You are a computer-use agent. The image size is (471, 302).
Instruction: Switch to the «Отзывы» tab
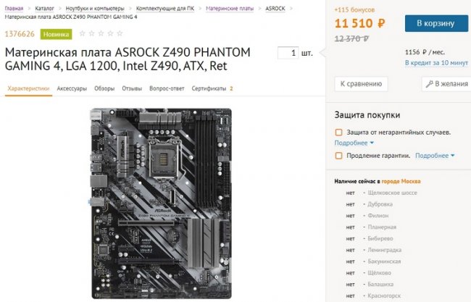pos(132,88)
